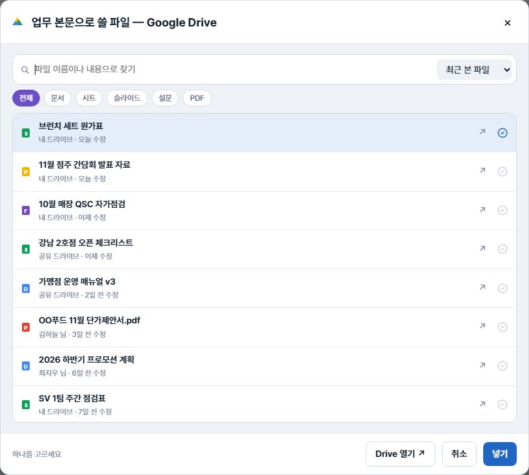Click the slides icon of 11월 점주 간담회 발표 자료
The width and height of the screenshot is (529, 475).
point(26,172)
